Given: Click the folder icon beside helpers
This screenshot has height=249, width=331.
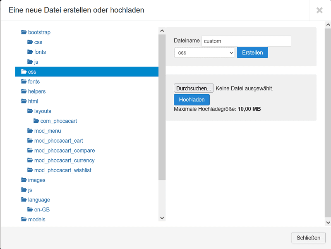Looking at the screenshot, I should 24,91.
